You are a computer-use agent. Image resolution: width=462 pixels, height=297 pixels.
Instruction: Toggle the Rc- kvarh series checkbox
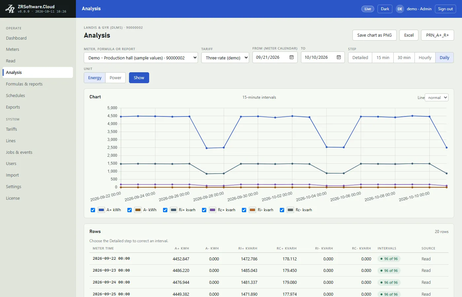[282, 210]
